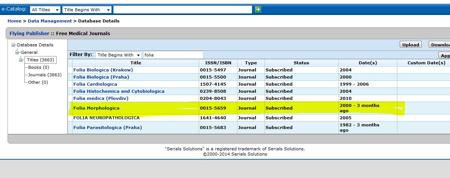The height and width of the screenshot is (178, 450).
Task: Select the Database Details tree label
Action: coord(35,45)
